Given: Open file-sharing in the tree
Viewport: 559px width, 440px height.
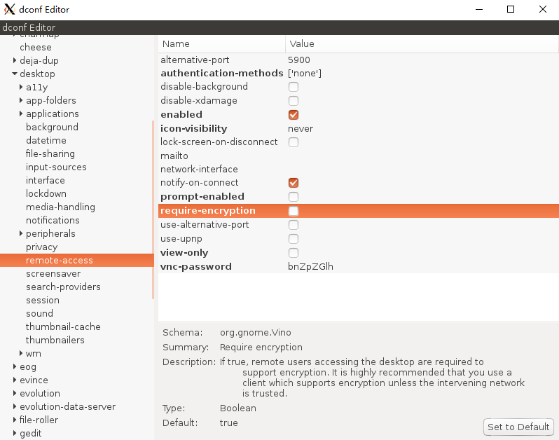Looking at the screenshot, I should [50, 153].
